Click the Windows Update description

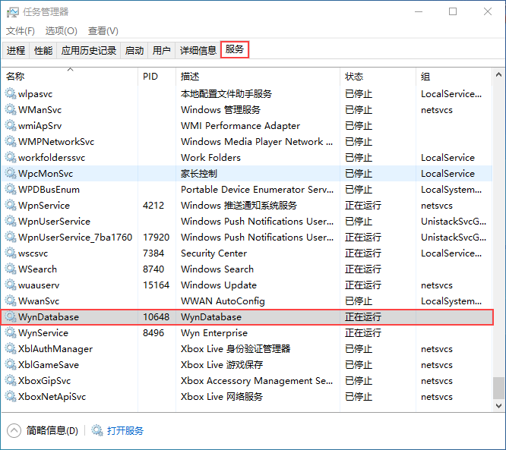click(x=219, y=285)
